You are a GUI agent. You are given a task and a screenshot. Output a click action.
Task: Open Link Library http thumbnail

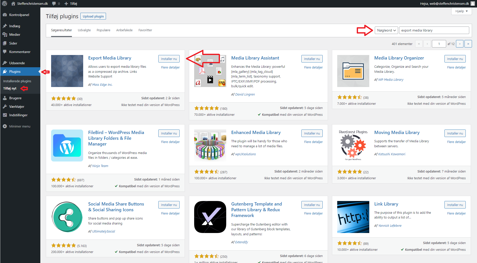click(x=353, y=217)
